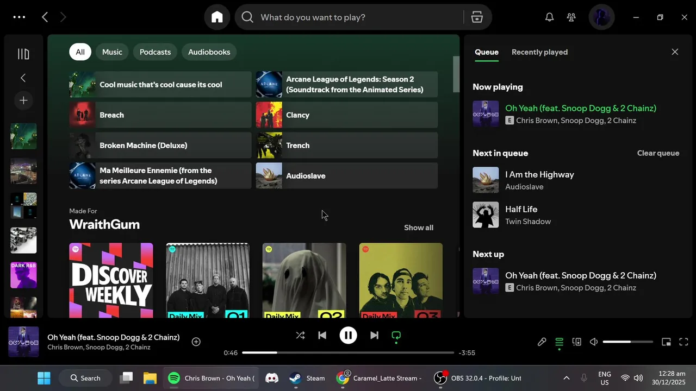Open File Explorer from the taskbar
This screenshot has height=391, width=696.
tap(150, 378)
